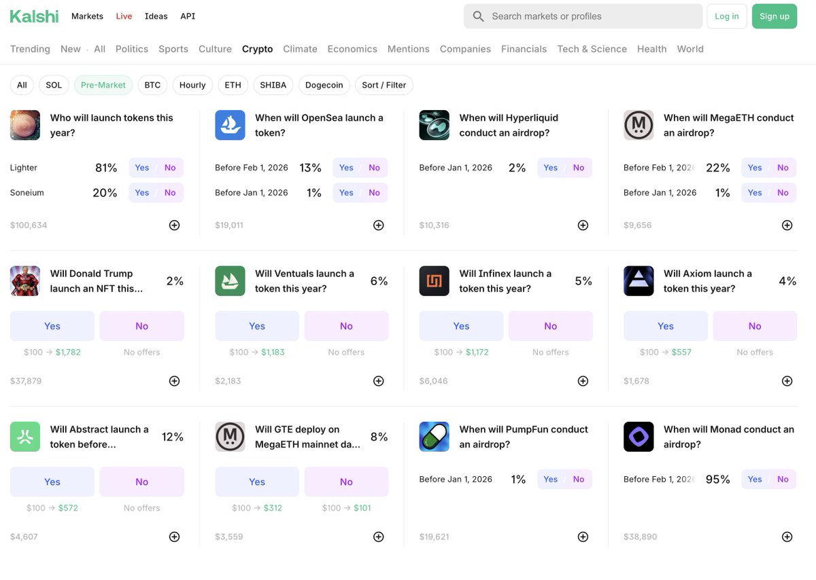Click the Log in button
This screenshot has height=580, width=816.
click(x=727, y=16)
